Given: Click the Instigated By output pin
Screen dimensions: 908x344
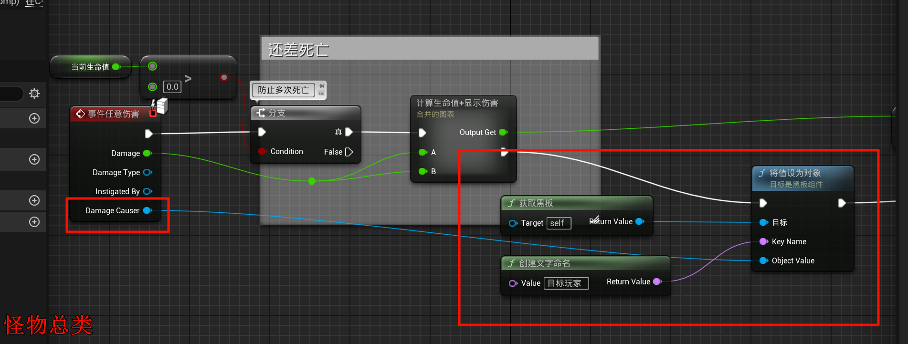Looking at the screenshot, I should coord(148,191).
